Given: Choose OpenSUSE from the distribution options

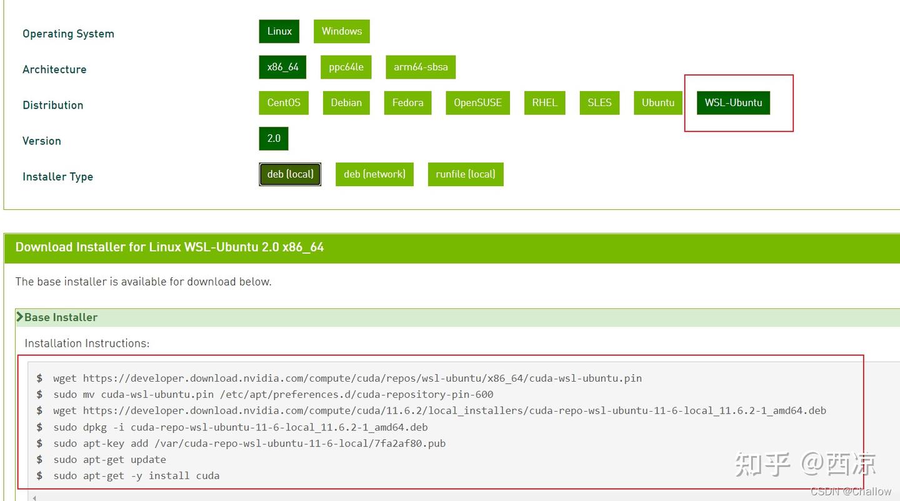Looking at the screenshot, I should click(477, 102).
